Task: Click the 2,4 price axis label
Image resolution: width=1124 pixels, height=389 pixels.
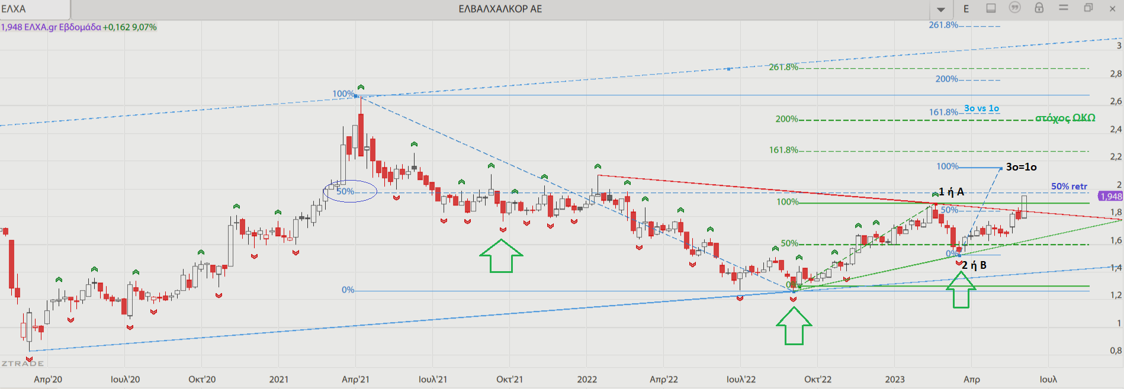Action: pyautogui.click(x=1116, y=129)
